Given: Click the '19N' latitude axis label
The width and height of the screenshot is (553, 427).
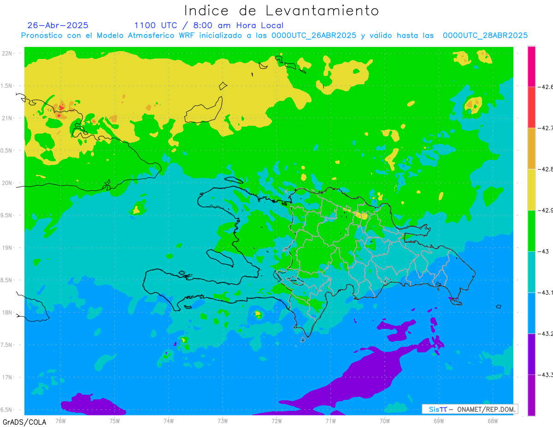Looking at the screenshot, I should (x=7, y=247).
